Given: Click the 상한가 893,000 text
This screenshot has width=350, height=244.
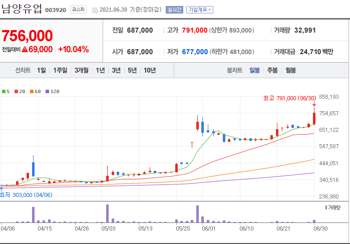Looking at the screenshot, I should coord(231,30).
